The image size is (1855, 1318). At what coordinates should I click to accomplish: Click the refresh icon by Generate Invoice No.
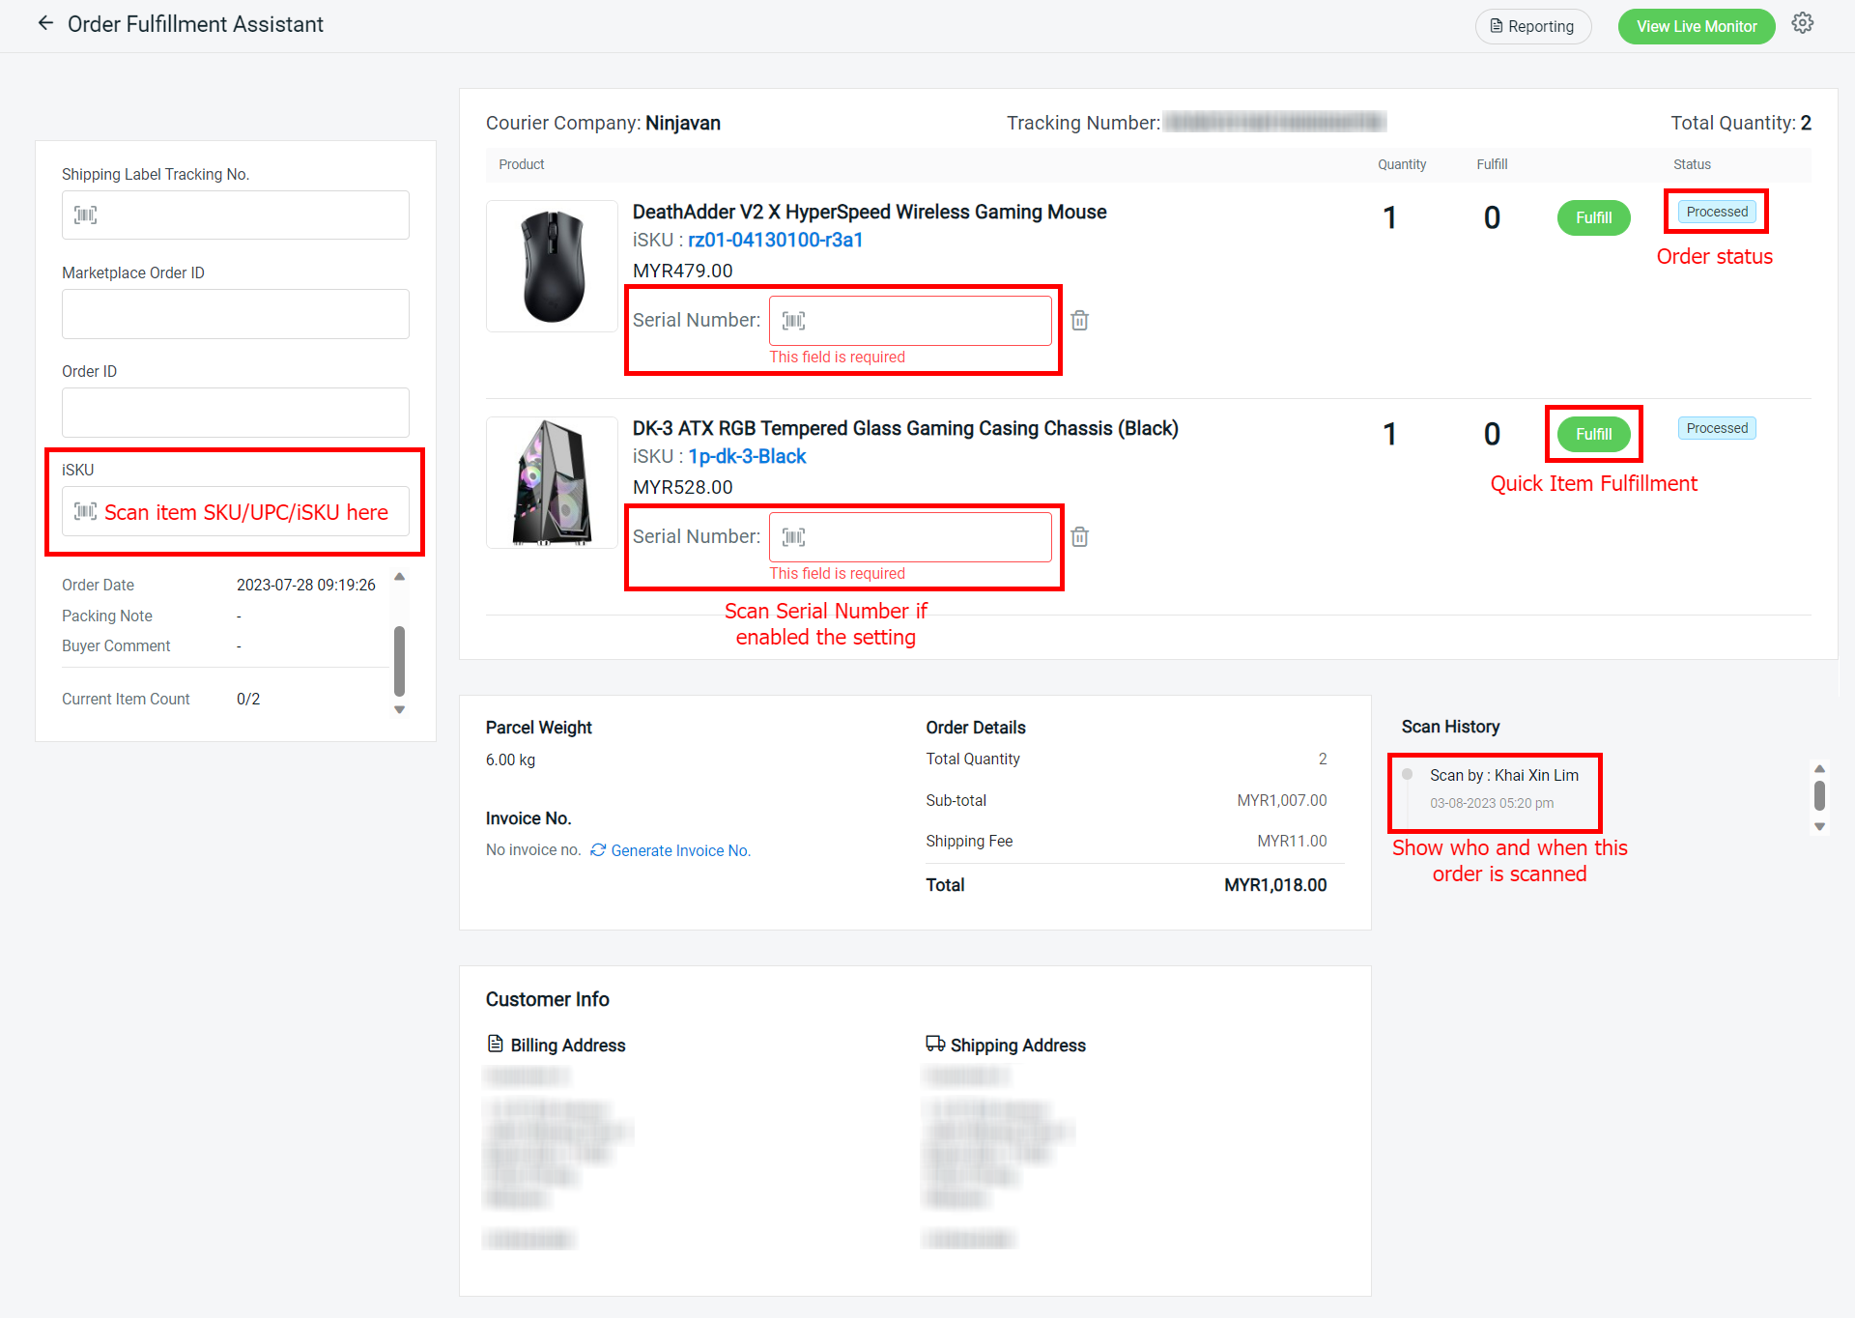point(598,850)
